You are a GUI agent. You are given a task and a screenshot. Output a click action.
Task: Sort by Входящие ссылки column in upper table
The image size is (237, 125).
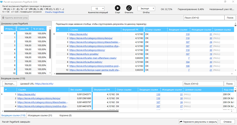179,30
